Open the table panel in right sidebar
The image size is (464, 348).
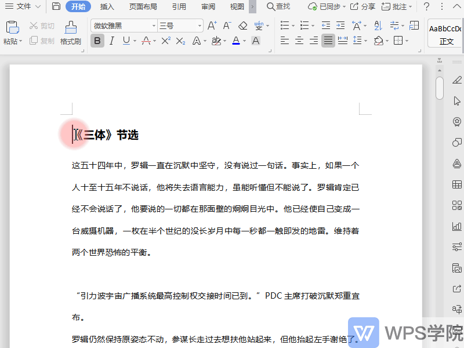click(457, 184)
